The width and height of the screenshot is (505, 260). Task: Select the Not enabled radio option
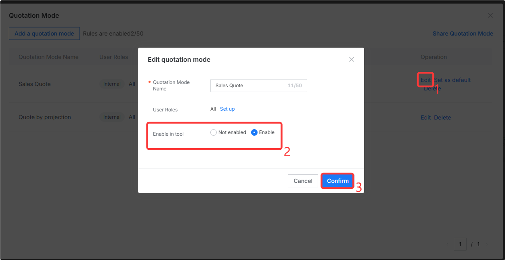[228, 132]
